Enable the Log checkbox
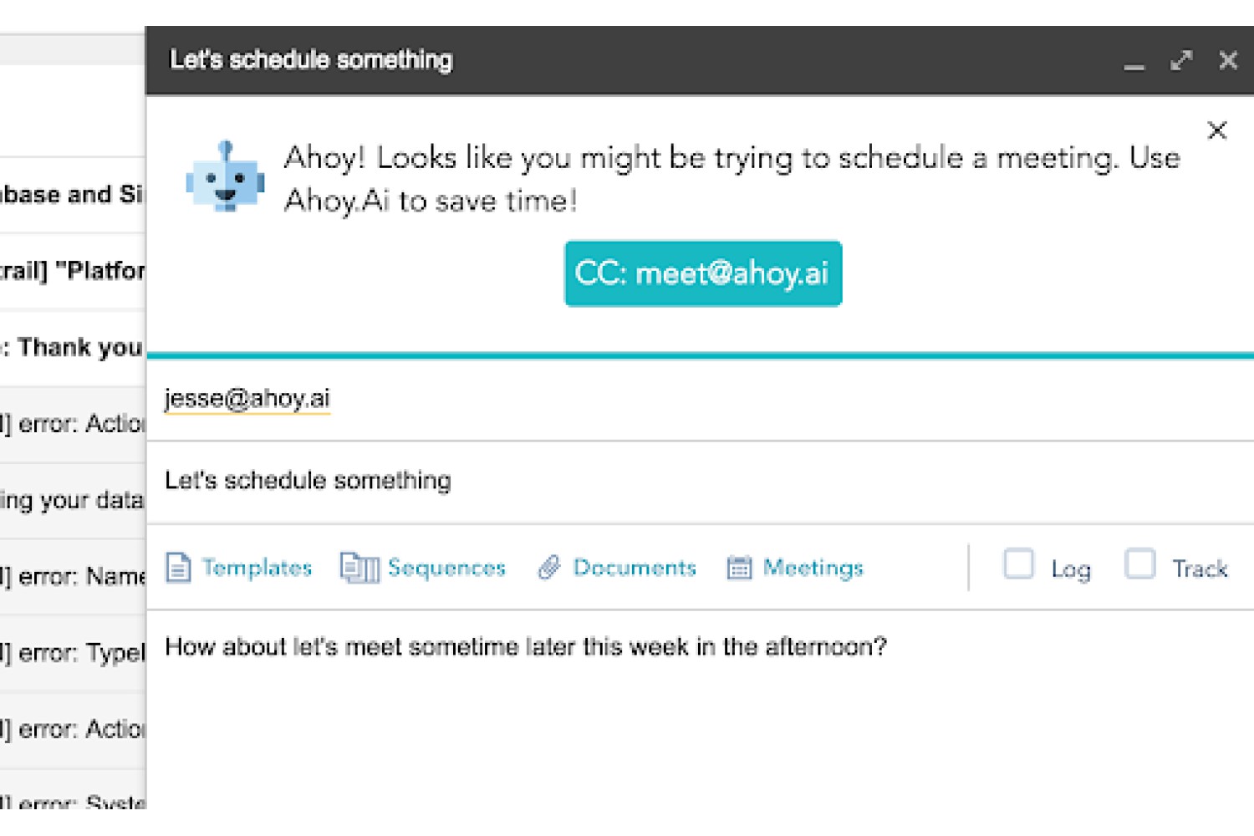The height and width of the screenshot is (836, 1254). [1018, 564]
